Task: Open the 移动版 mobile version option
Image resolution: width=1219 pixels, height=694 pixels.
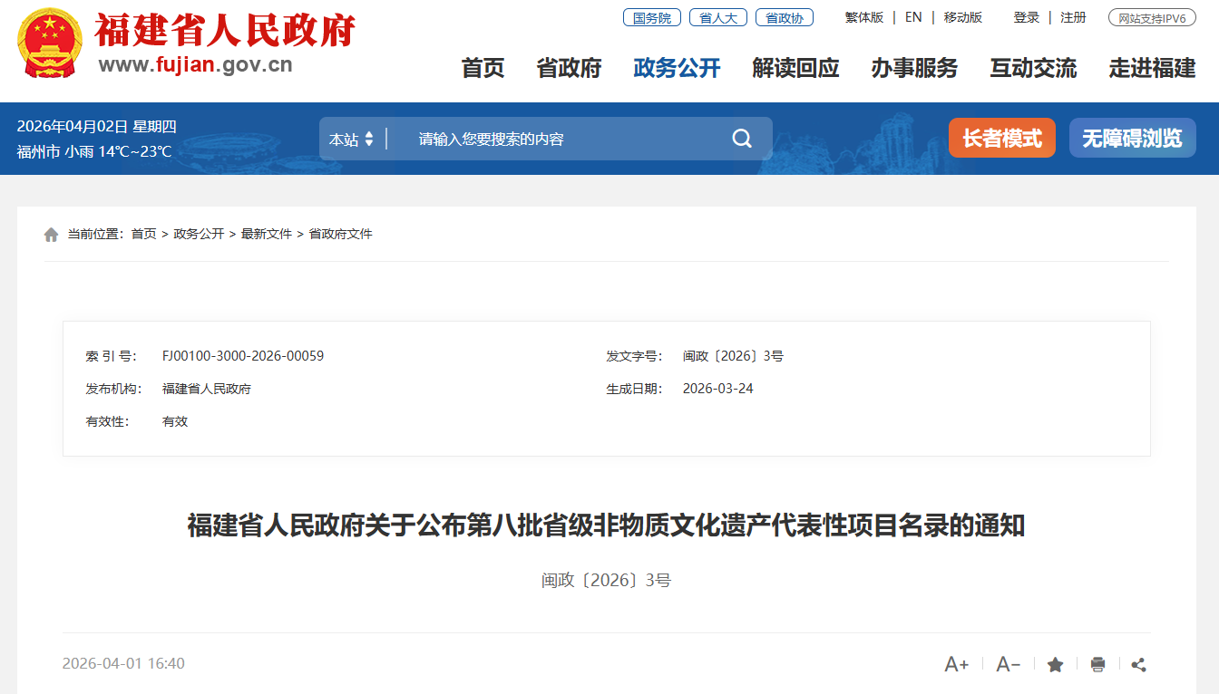Action: pos(962,17)
